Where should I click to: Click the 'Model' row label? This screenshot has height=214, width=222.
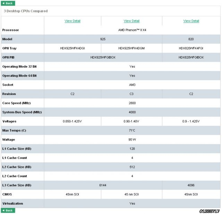(x=7, y=39)
